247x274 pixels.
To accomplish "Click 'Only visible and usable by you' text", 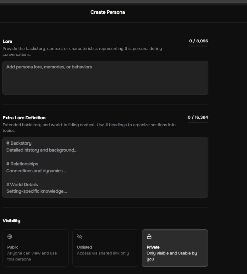I will click(172, 256).
